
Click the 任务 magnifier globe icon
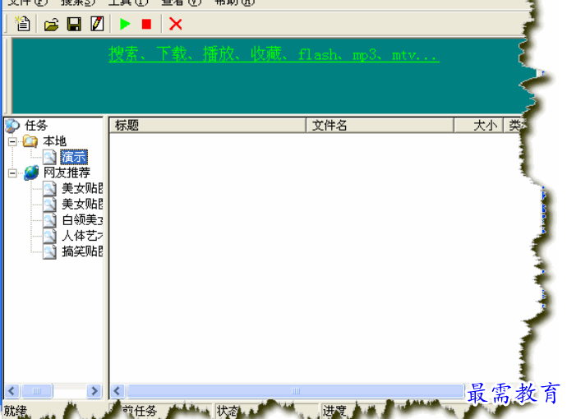[12, 126]
